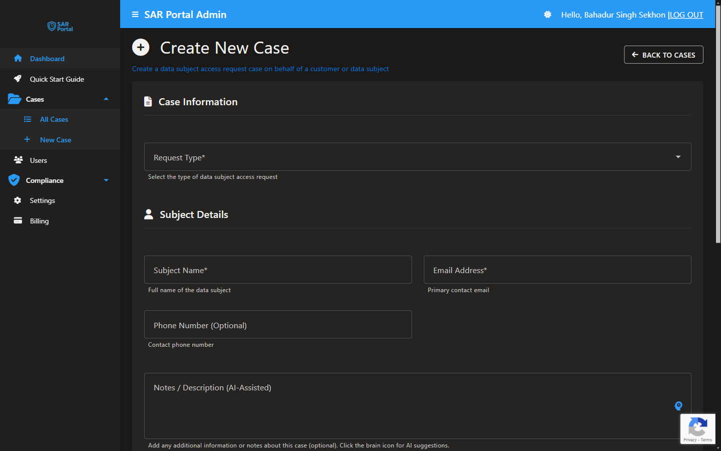Click the plus icon beside Create New Case
721x451 pixels.
tap(141, 47)
